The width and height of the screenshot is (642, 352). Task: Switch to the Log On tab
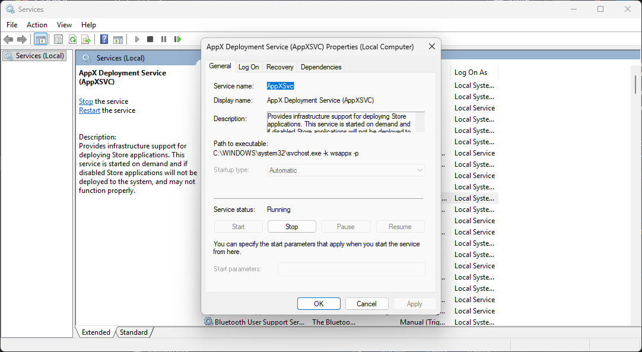(x=249, y=67)
